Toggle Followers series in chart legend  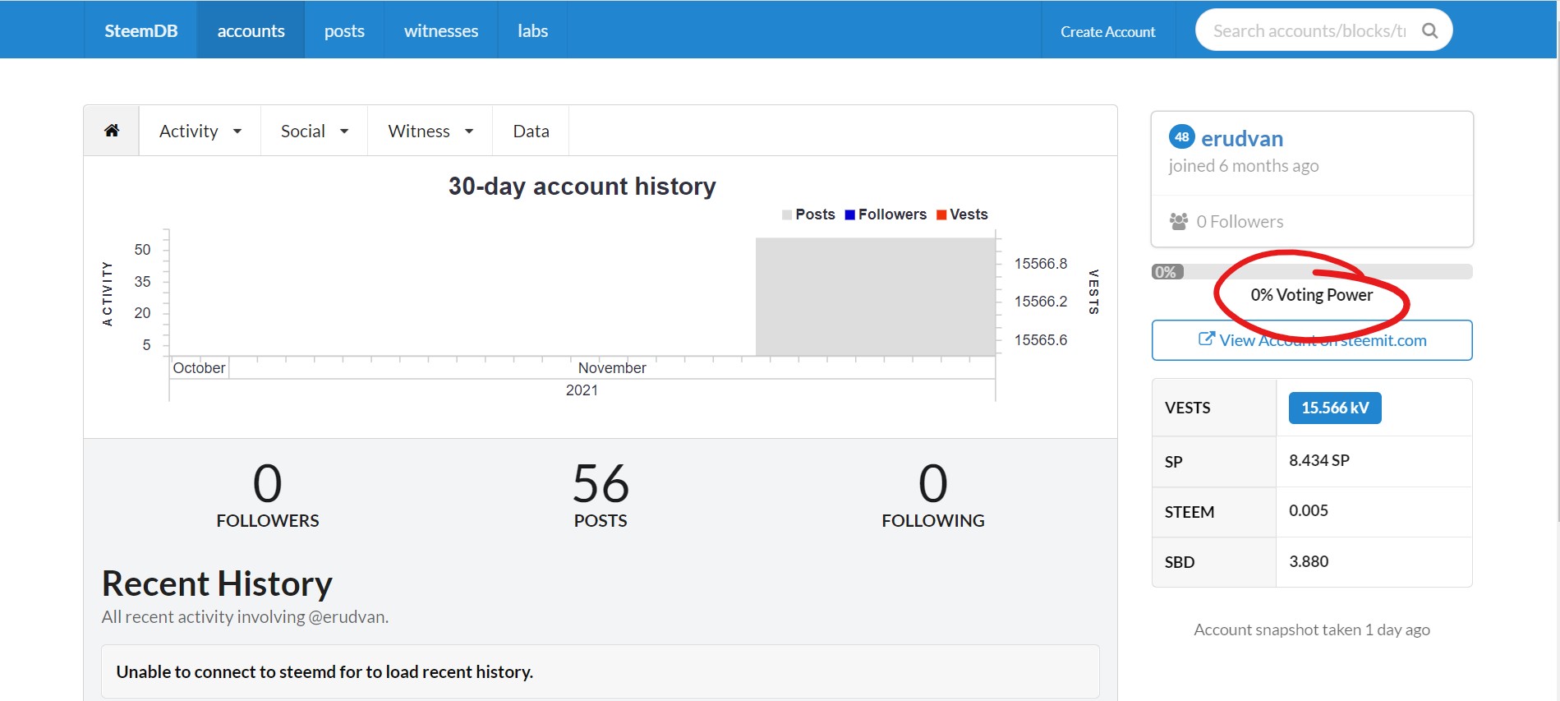click(886, 214)
